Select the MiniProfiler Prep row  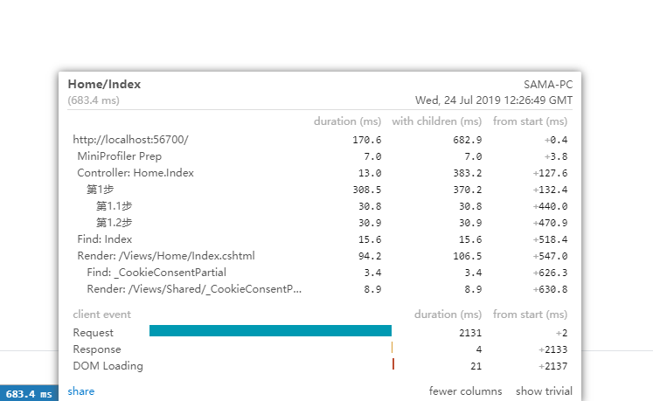point(119,156)
